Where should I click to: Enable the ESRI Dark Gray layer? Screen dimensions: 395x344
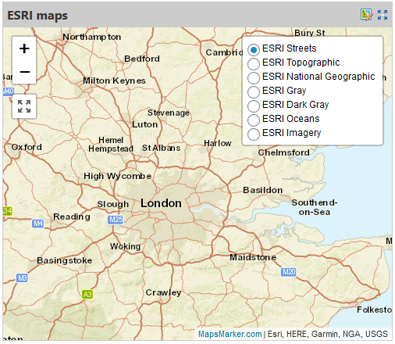pos(254,106)
